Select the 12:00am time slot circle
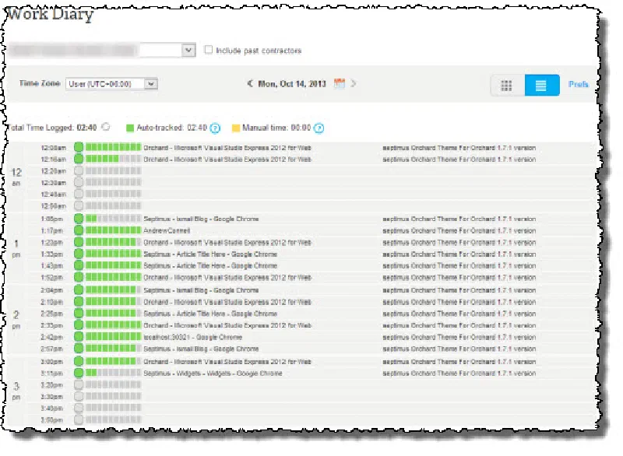 click(x=79, y=147)
